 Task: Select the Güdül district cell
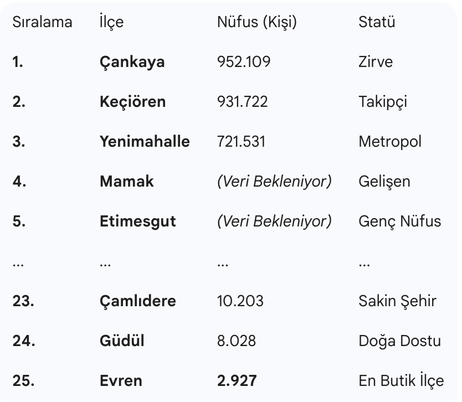122,341
